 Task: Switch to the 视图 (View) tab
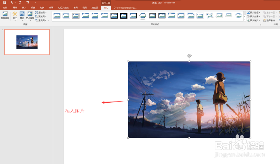click(85, 8)
